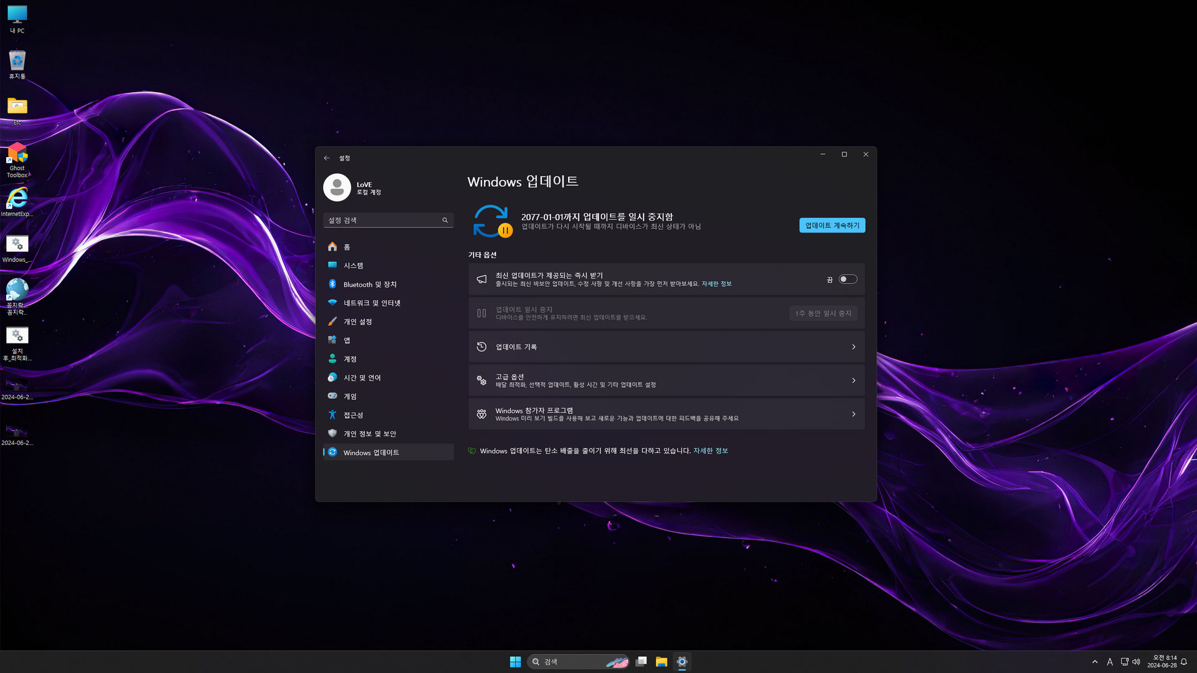Screen dimensions: 1197x673
Task: Click the back arrow in Settings
Action: tap(327, 158)
